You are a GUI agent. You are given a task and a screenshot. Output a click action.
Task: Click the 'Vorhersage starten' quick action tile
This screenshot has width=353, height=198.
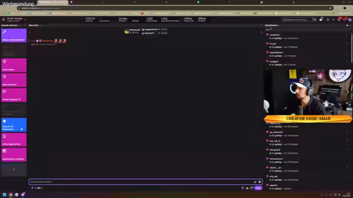point(14,140)
